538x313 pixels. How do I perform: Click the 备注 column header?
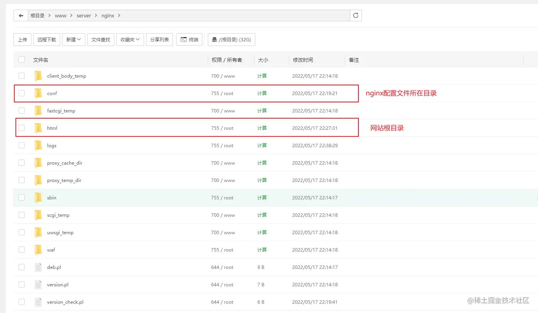[354, 60]
